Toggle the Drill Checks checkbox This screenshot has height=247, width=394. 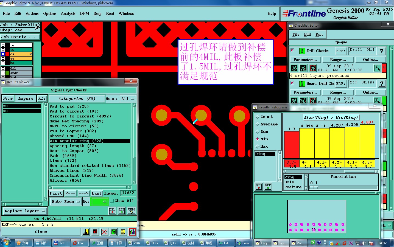coord(292,50)
